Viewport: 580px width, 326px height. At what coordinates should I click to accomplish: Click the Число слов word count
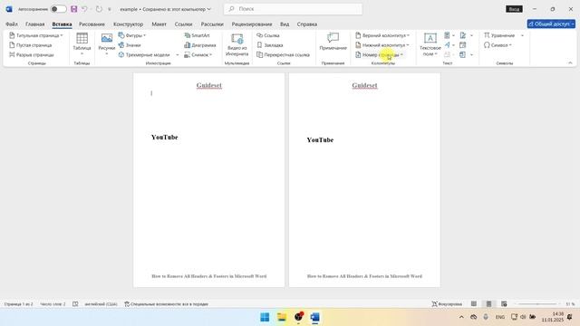tap(53, 304)
